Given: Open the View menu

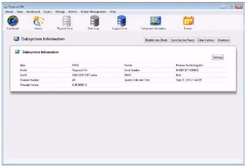Looking at the screenshot, I should [20, 12].
